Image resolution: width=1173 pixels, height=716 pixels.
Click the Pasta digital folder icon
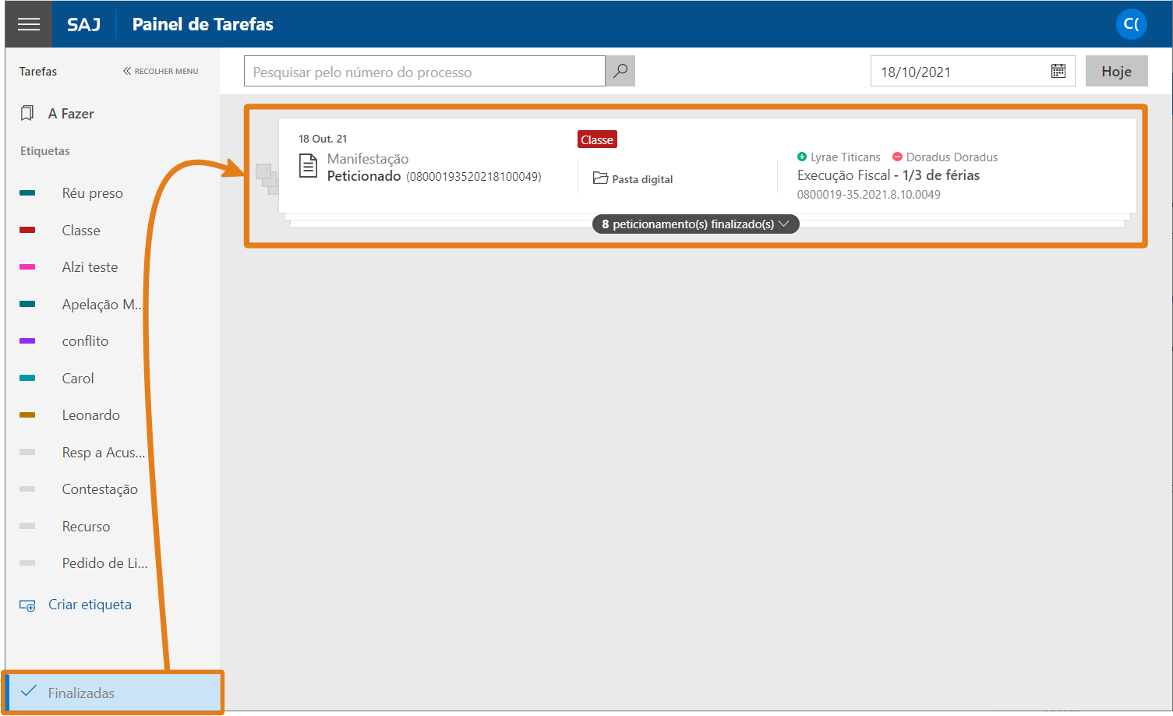pos(600,178)
